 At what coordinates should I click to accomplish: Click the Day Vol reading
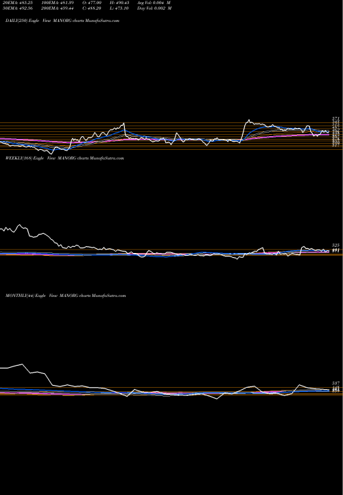(154, 8)
